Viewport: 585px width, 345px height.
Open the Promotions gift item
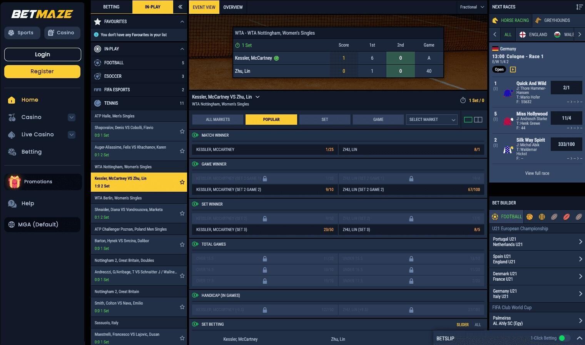(43, 182)
